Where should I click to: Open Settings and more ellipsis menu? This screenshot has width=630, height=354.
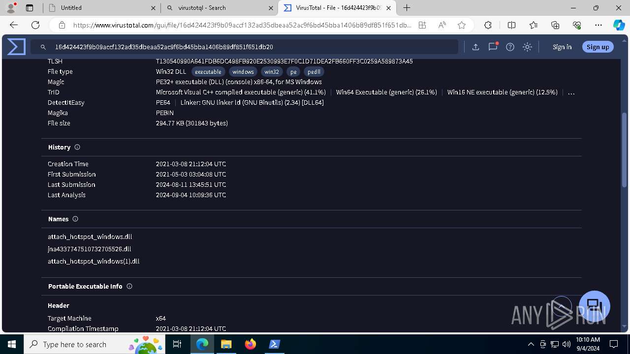598,25
